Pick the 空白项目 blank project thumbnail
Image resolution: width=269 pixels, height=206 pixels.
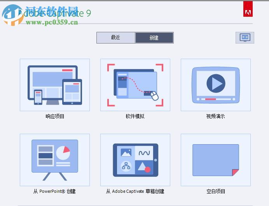pos(216,160)
